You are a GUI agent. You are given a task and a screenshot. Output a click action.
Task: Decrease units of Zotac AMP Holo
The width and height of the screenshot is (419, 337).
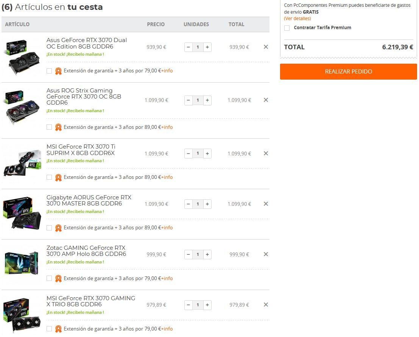click(x=188, y=254)
